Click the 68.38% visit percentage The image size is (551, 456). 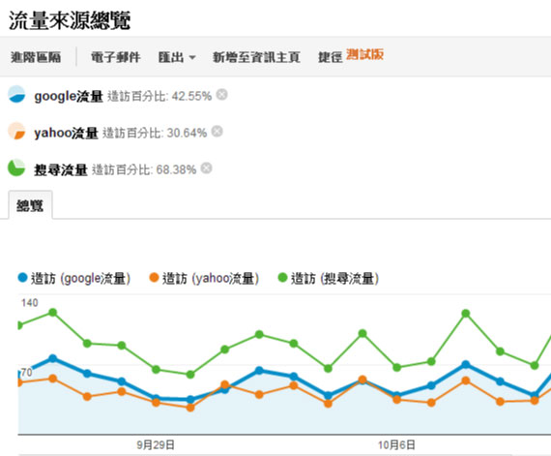coord(176,169)
